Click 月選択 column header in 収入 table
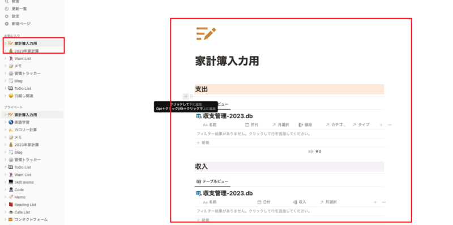The width and height of the screenshot is (453, 225). [x=328, y=202]
